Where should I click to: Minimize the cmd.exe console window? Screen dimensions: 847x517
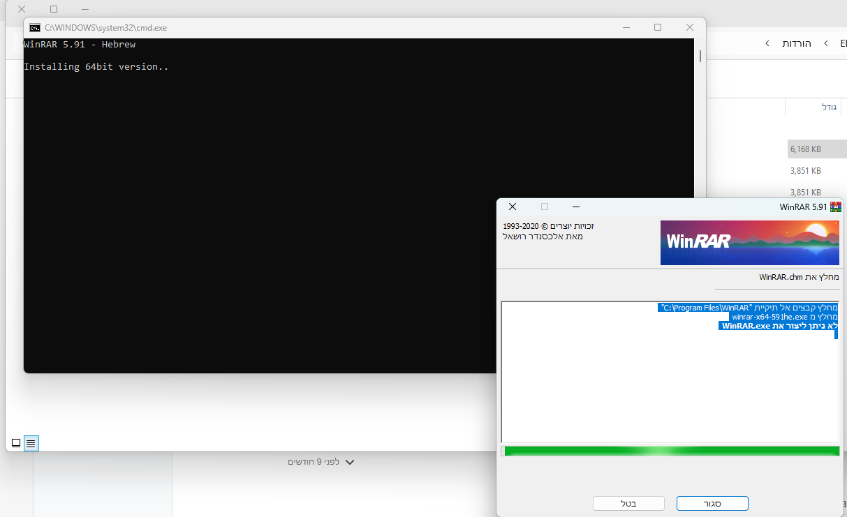(626, 27)
